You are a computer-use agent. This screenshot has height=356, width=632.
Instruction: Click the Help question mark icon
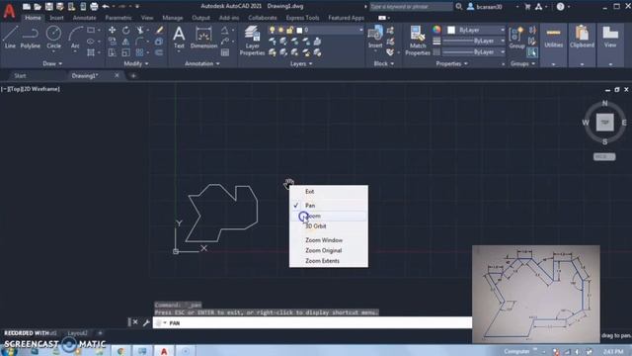[560, 7]
